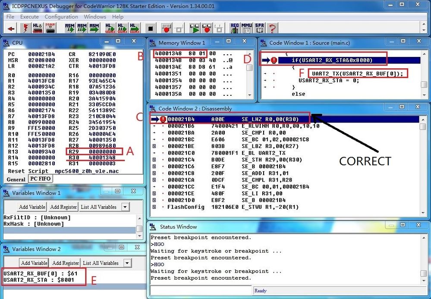Select the RxMask variable row

coord(34,224)
